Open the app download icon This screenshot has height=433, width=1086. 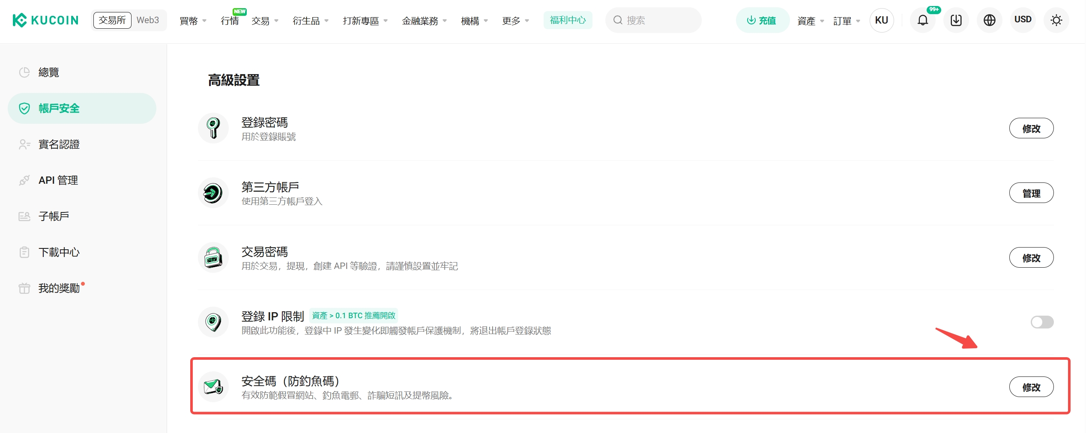point(956,20)
